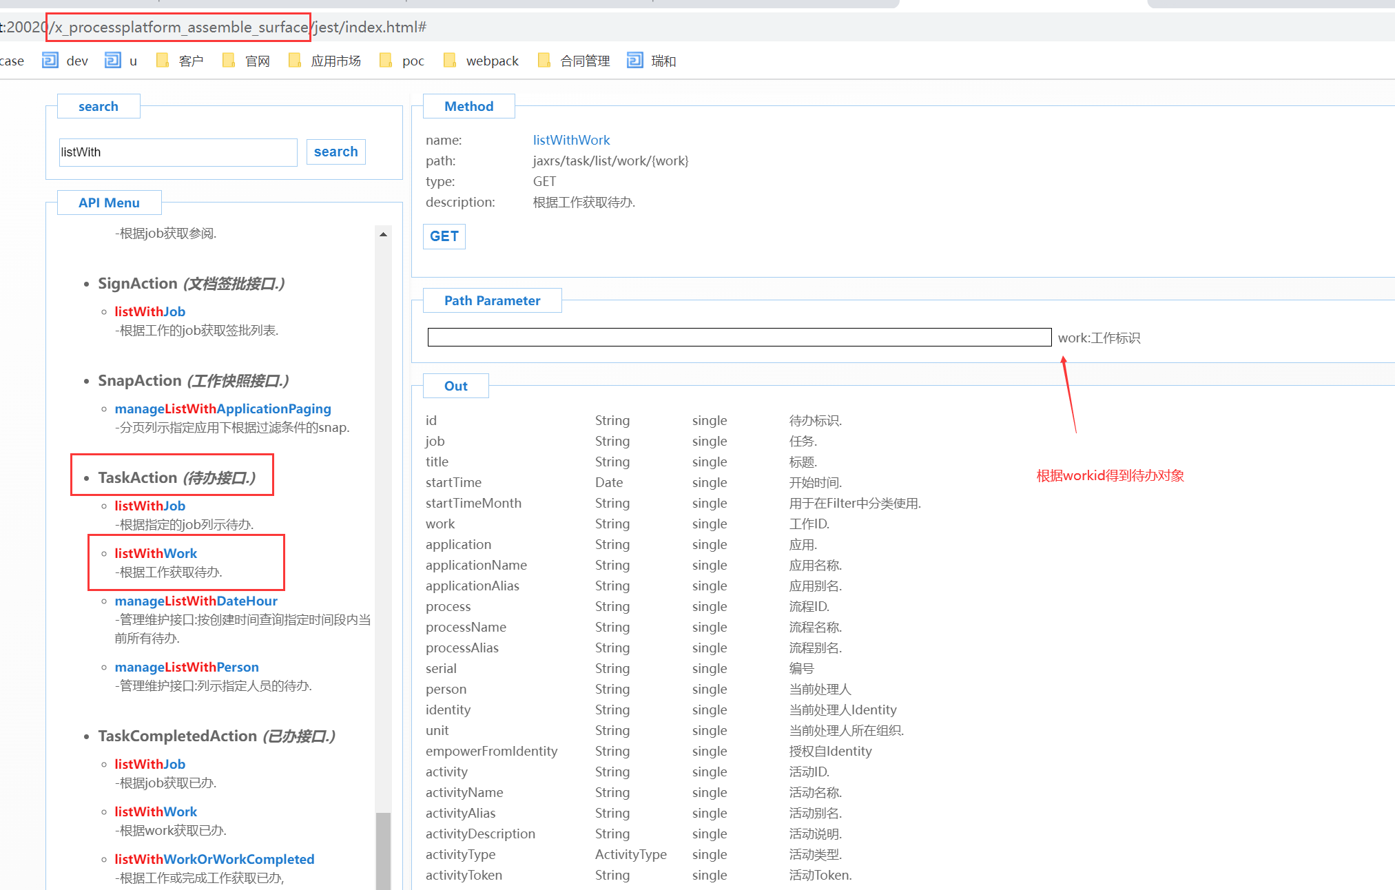Focus the listWith search input field
The width and height of the screenshot is (1395, 890).
click(178, 152)
